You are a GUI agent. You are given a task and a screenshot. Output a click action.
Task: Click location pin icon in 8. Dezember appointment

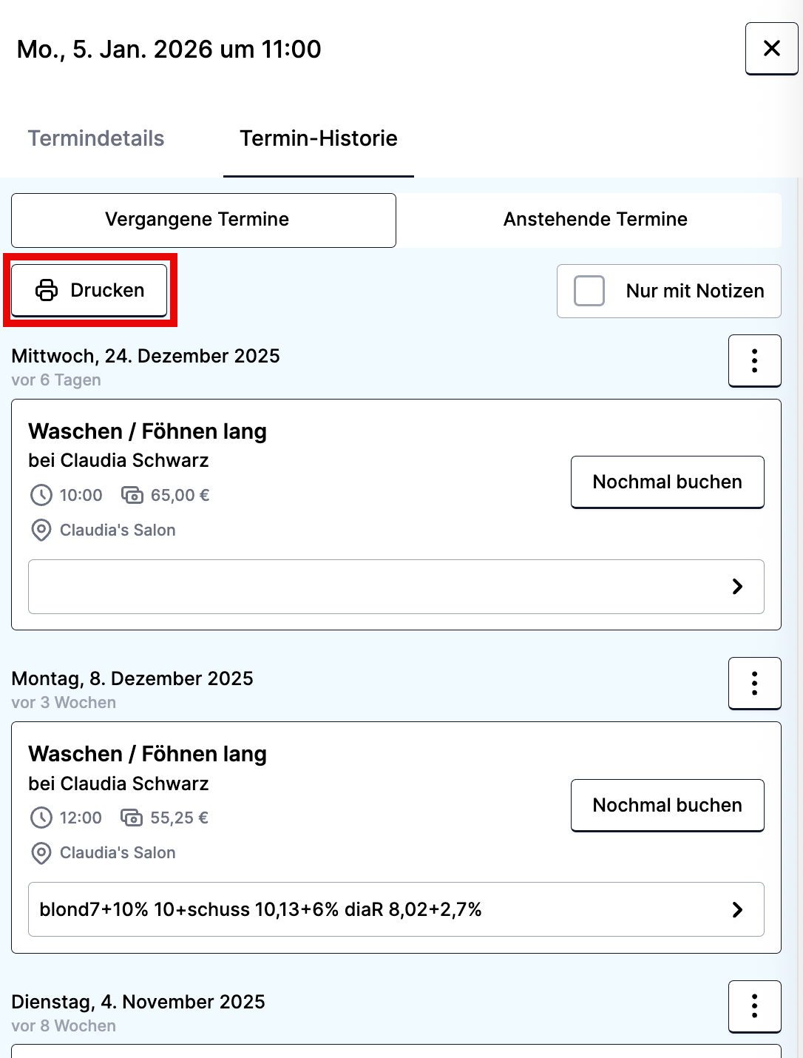coord(41,853)
